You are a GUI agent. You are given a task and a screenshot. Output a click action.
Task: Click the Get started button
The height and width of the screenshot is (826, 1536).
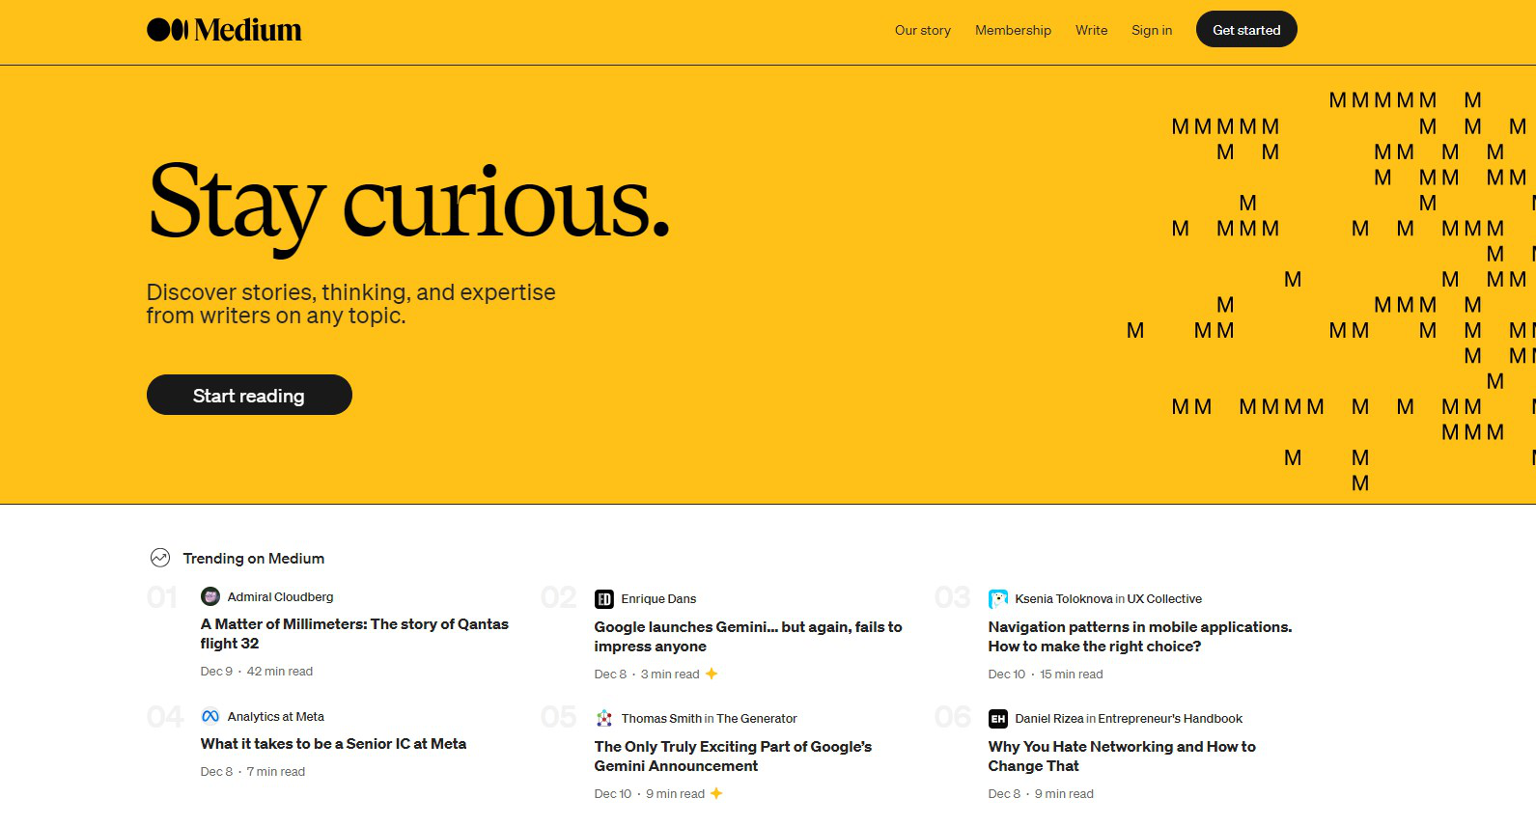point(1246,29)
